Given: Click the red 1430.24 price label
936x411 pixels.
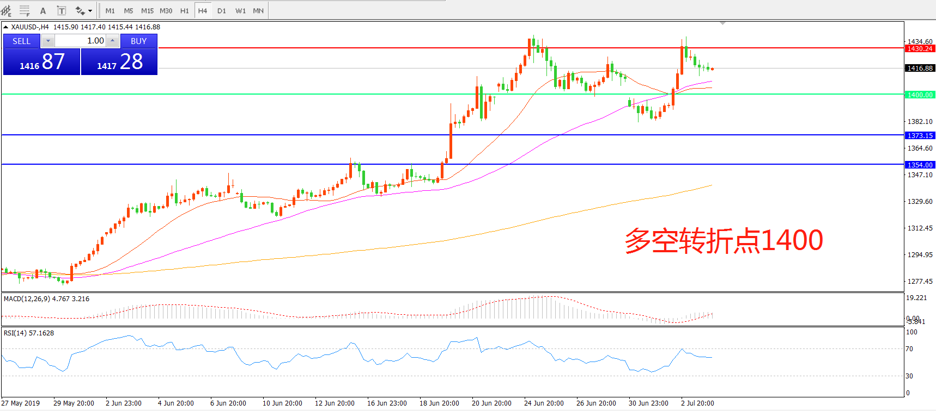Looking at the screenshot, I should pos(920,48).
